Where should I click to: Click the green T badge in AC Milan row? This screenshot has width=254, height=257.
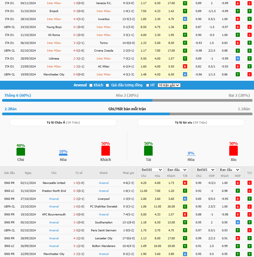pyautogui.click(x=249, y=66)
